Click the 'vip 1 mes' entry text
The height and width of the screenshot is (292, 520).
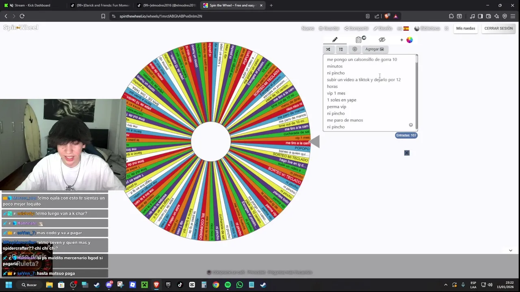point(336,93)
